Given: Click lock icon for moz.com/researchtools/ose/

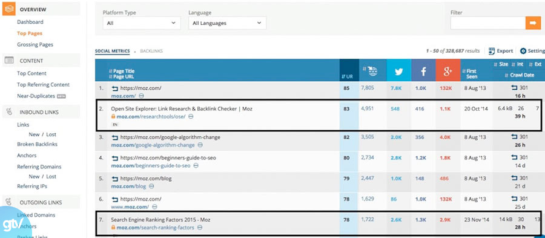Looking at the screenshot, I should (113, 116).
